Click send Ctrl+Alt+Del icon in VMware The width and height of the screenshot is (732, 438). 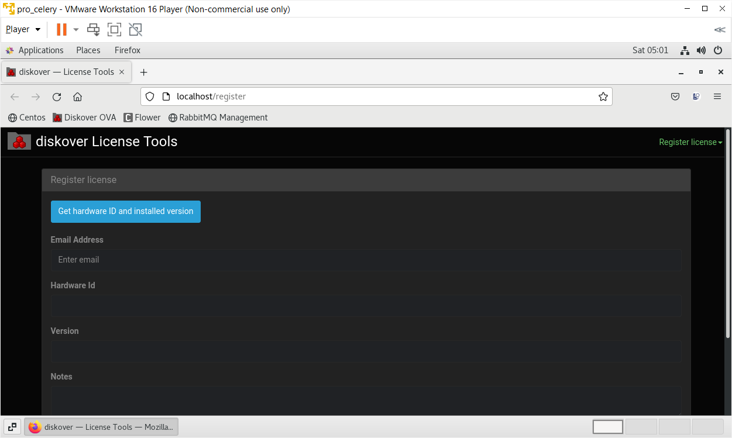tap(93, 29)
